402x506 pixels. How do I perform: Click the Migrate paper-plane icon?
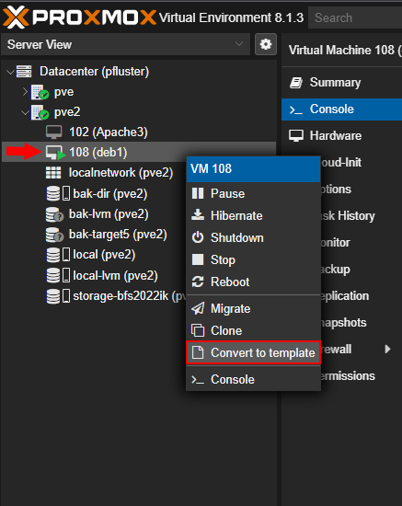pos(198,308)
